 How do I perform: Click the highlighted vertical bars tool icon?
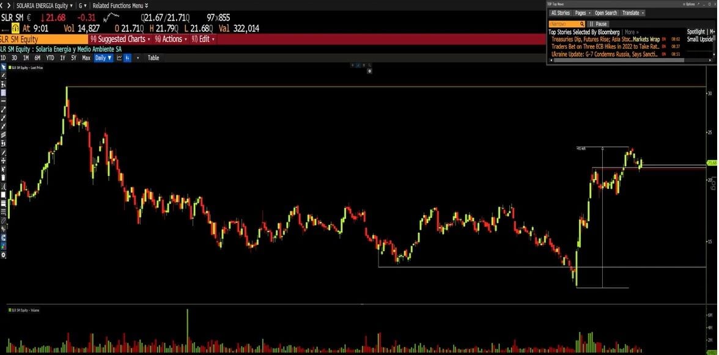pos(4,92)
